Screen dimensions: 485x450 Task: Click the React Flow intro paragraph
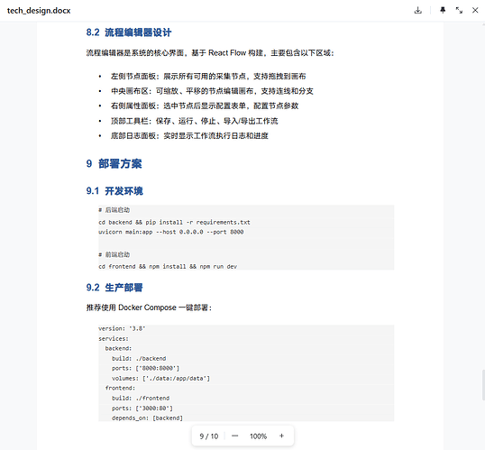point(210,53)
